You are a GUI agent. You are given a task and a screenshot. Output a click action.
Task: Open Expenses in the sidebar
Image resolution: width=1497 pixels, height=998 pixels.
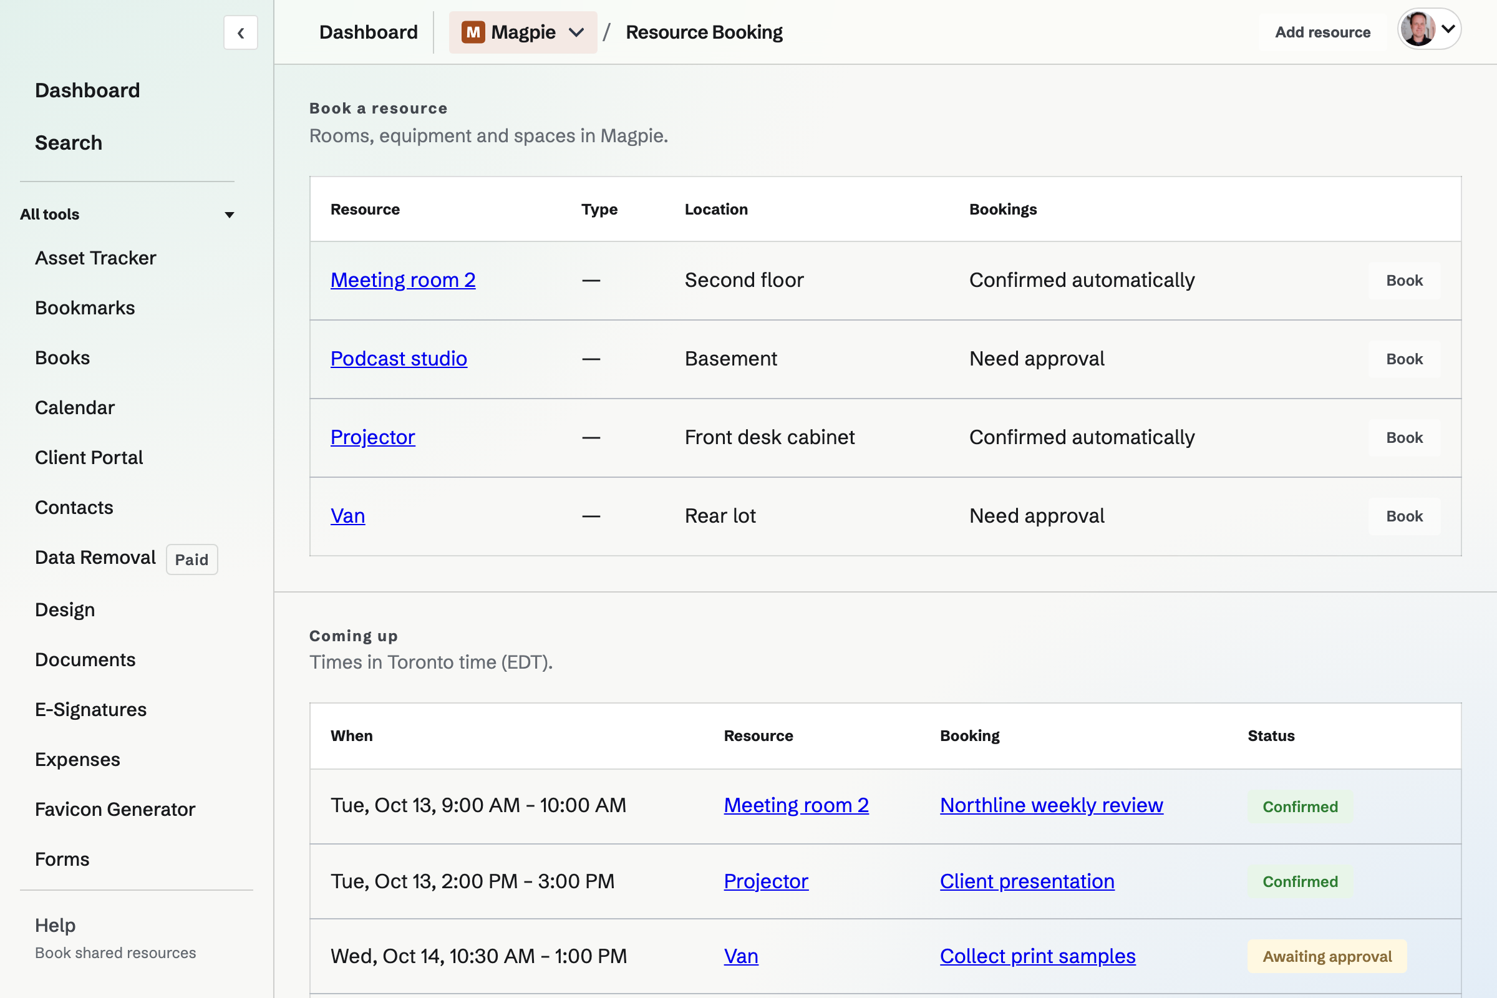pyautogui.click(x=77, y=759)
